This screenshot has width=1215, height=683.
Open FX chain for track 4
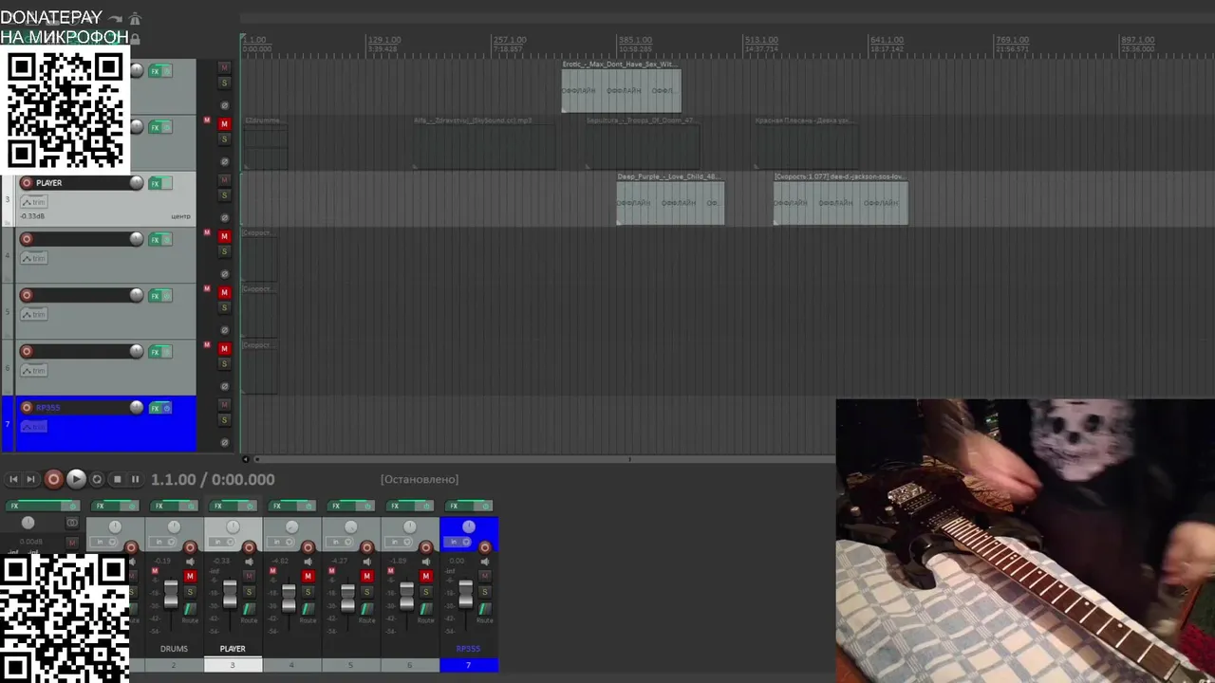click(x=155, y=239)
